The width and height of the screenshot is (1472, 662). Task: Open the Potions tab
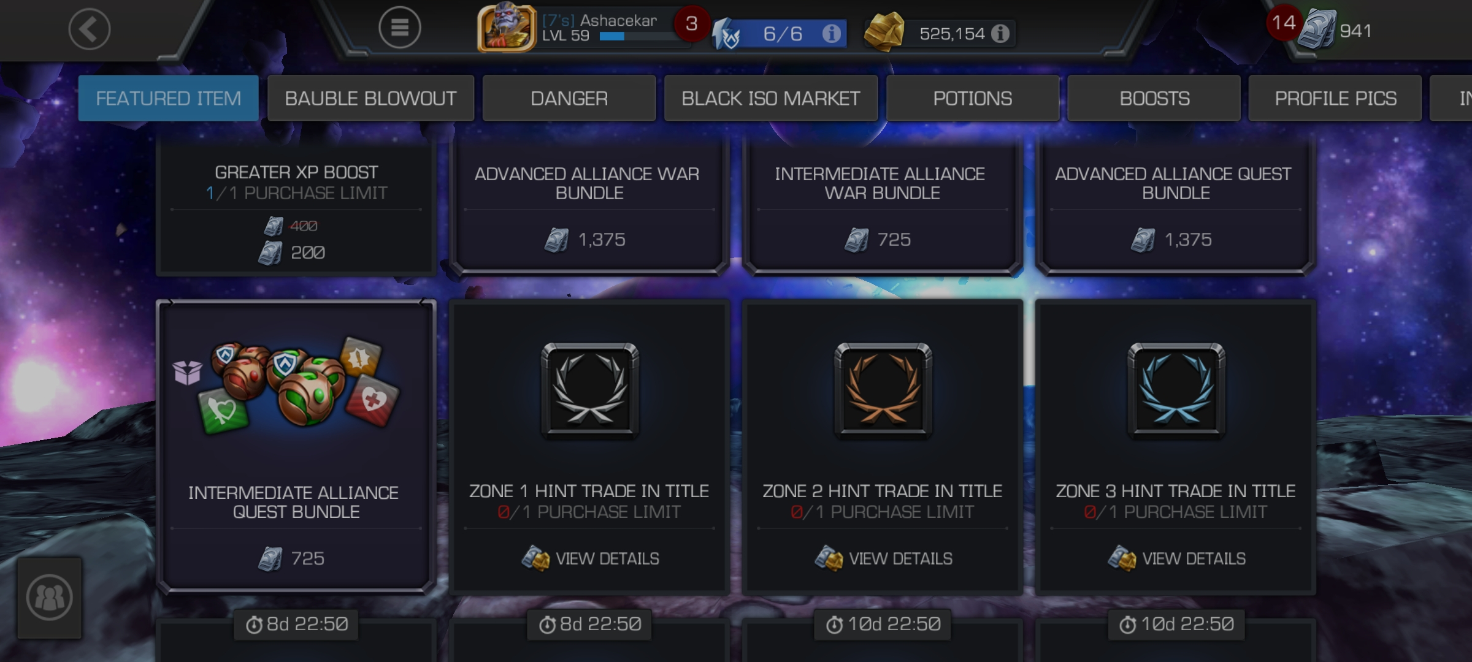coord(972,98)
